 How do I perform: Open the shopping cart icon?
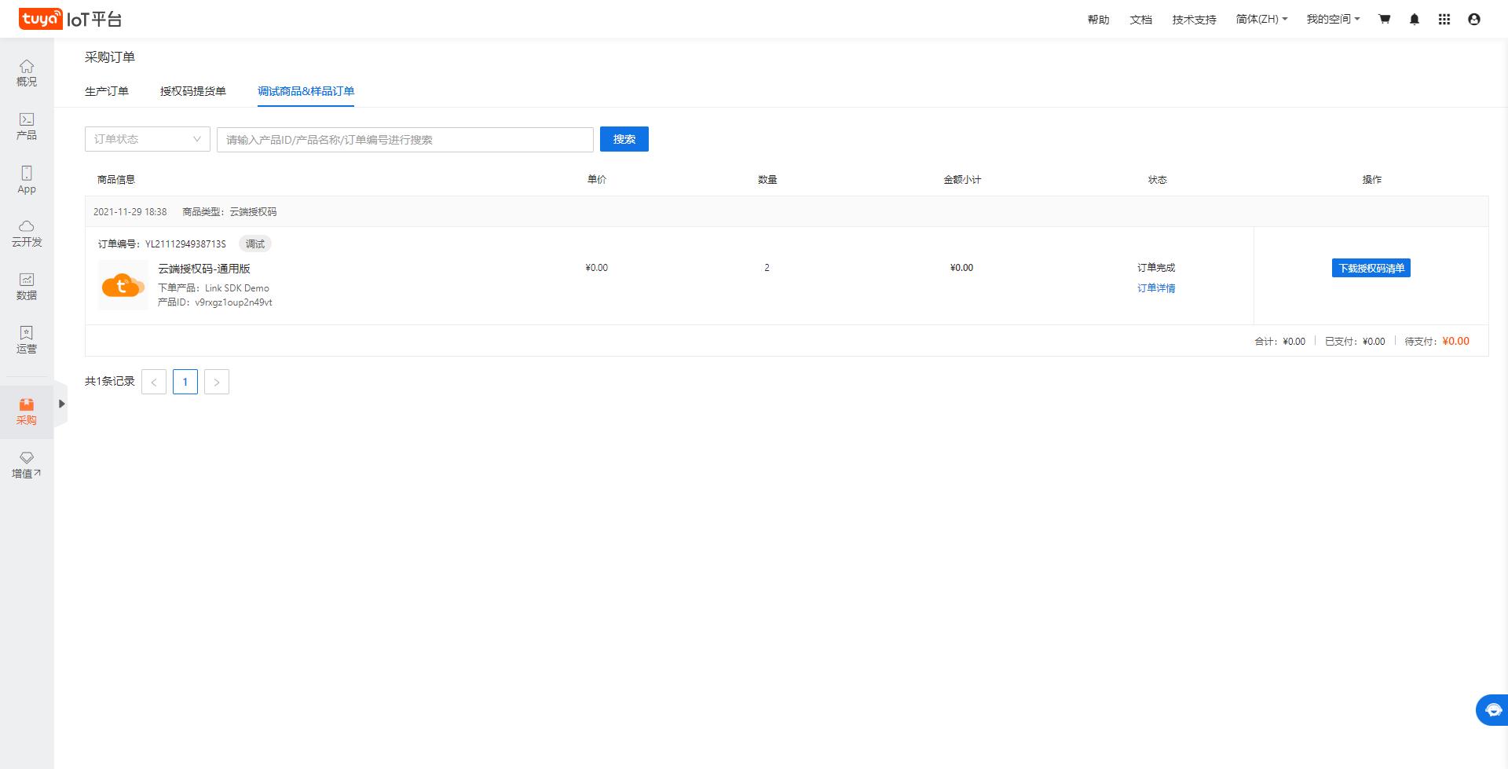tap(1385, 19)
